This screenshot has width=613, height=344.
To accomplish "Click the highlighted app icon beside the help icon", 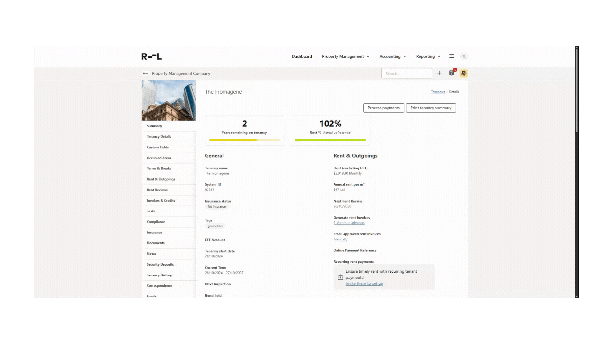I will pos(464,73).
